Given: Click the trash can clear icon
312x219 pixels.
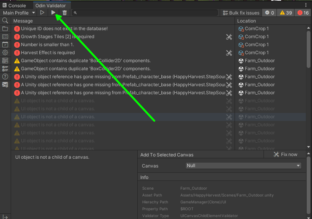Looking at the screenshot, I should point(64,13).
